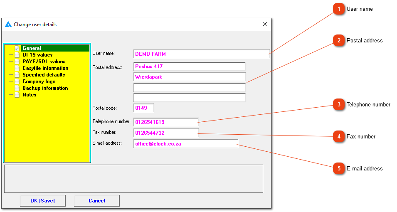Open Backup information section

click(45, 88)
